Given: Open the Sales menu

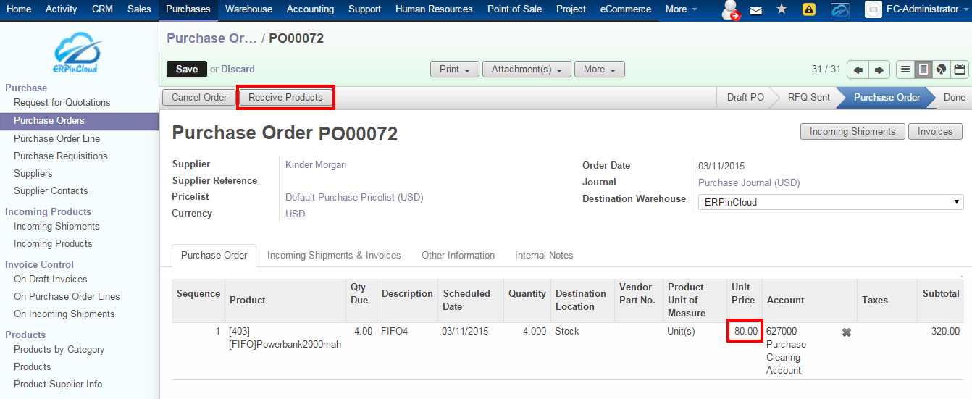Looking at the screenshot, I should [139, 9].
